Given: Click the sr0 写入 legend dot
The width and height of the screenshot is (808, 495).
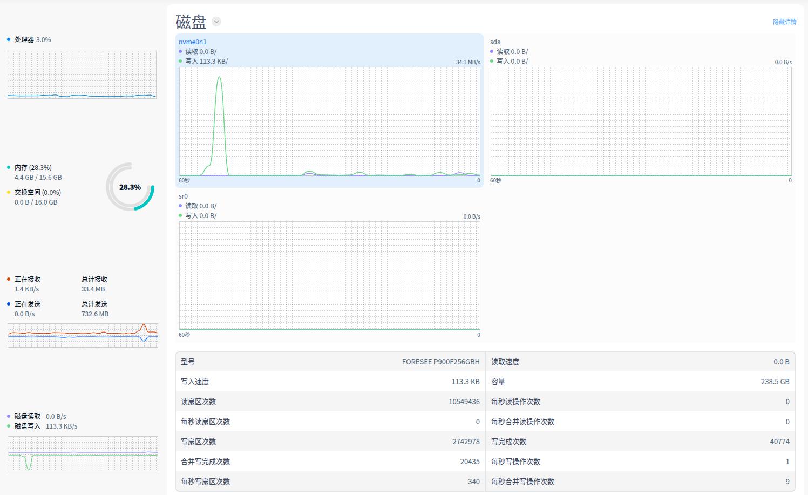Looking at the screenshot, I should (x=180, y=215).
